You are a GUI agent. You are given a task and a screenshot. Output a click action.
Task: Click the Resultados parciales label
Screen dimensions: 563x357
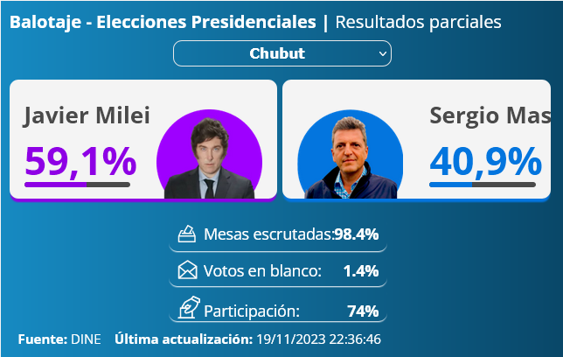[x=418, y=22]
